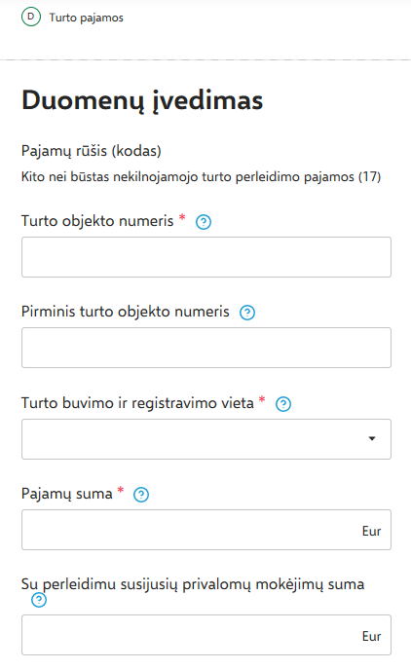Click the Turto objekto numeris label
Image resolution: width=411 pixels, height=669 pixels.
[x=97, y=221]
